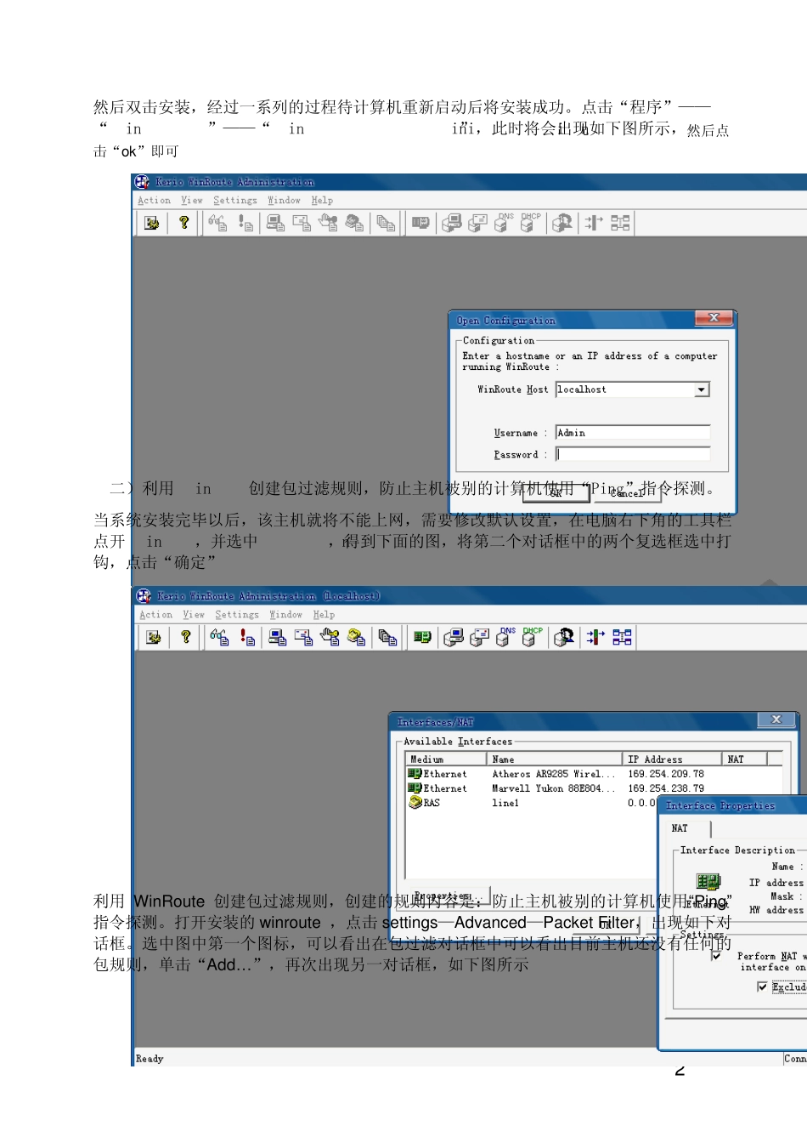Open Settings menu behind Open Configuration dialog
This screenshot has height=1143, width=807.
(x=235, y=201)
